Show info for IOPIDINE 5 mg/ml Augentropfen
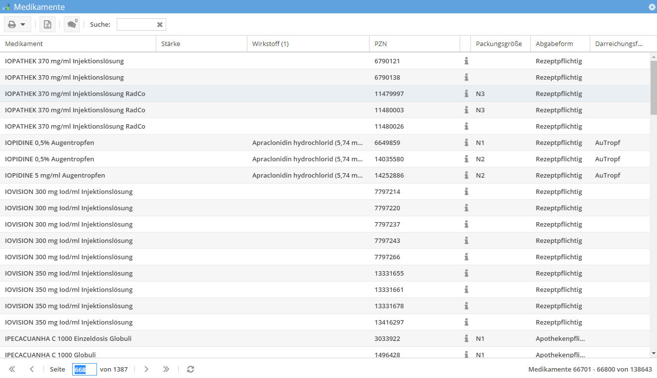The image size is (657, 378). tap(466, 175)
